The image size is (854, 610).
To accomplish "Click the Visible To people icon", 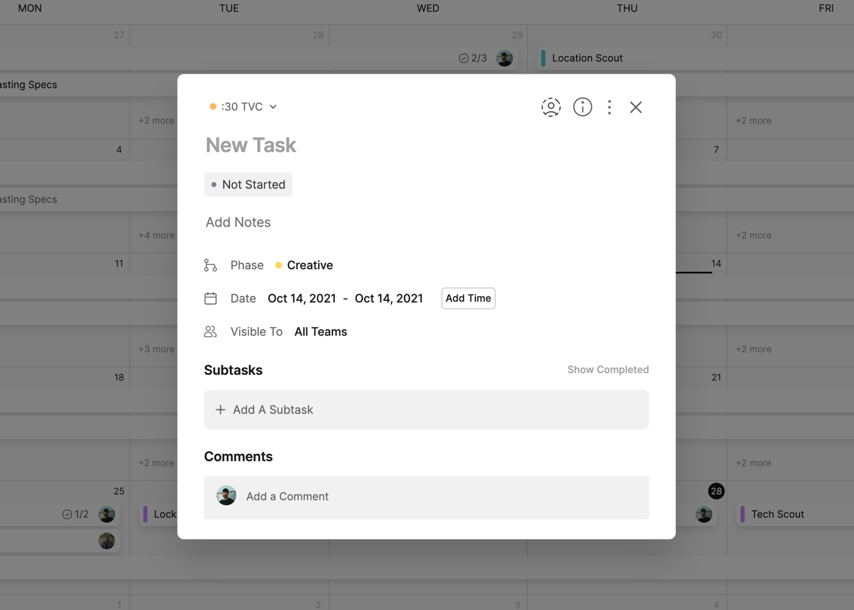I will tap(210, 332).
